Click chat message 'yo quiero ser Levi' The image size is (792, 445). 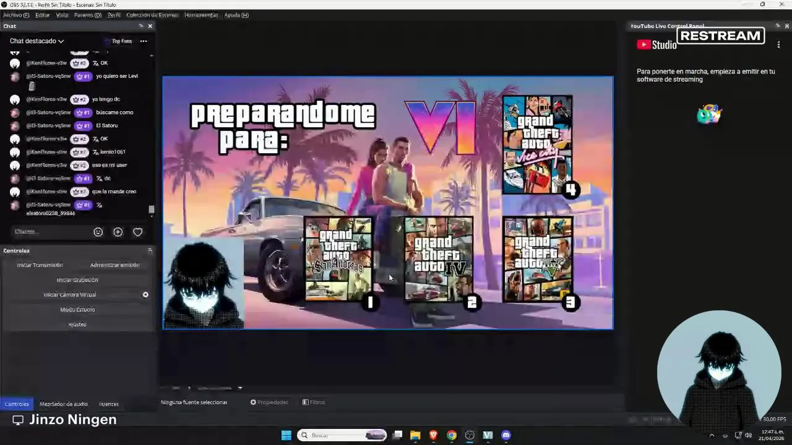coord(117,76)
